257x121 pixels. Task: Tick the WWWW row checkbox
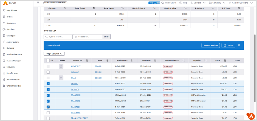[x=48, y=72]
